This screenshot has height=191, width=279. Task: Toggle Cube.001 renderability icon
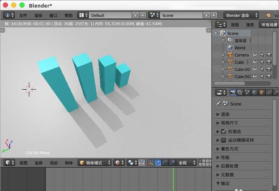click(x=269, y=69)
